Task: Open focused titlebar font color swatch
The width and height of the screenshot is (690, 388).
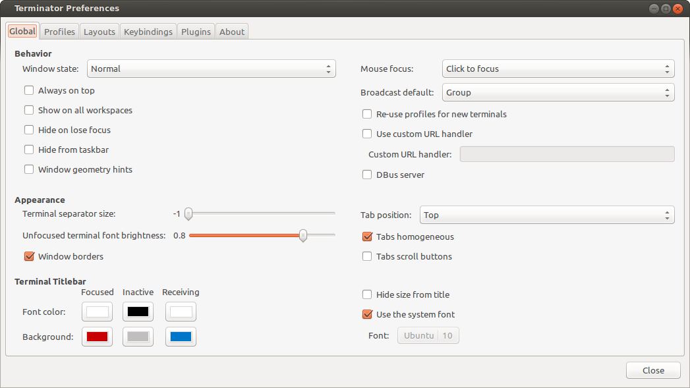Action: point(97,312)
